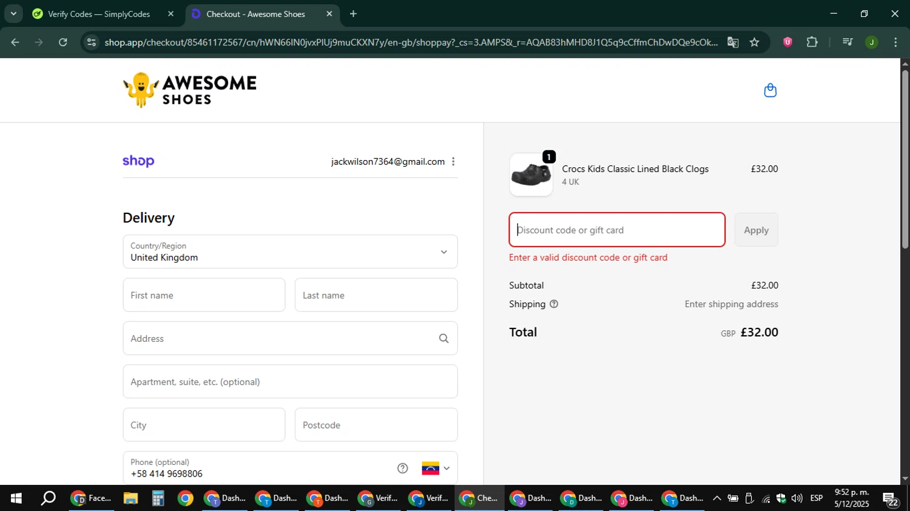Open Calculator from taskbar
This screenshot has height=511, width=910.
[158, 498]
